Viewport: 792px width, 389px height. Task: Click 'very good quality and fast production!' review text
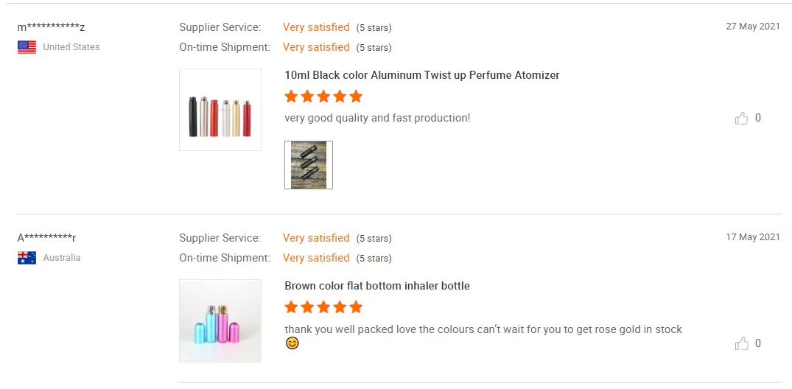(x=377, y=118)
